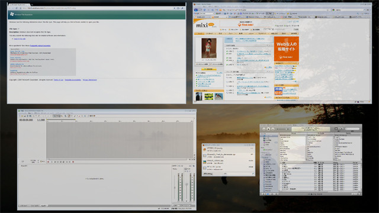This screenshot has height=213, width=379.
Task: Click the iTunes previous track button
Action: click(264, 129)
